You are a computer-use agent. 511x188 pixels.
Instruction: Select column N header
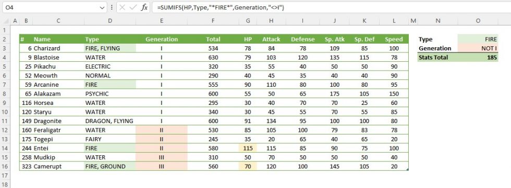[x=437, y=21]
